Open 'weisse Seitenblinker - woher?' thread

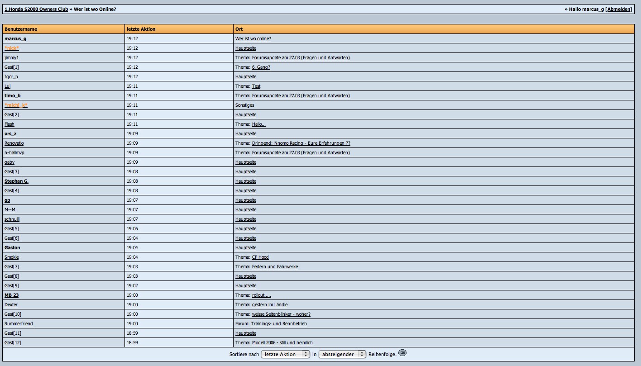[281, 314]
